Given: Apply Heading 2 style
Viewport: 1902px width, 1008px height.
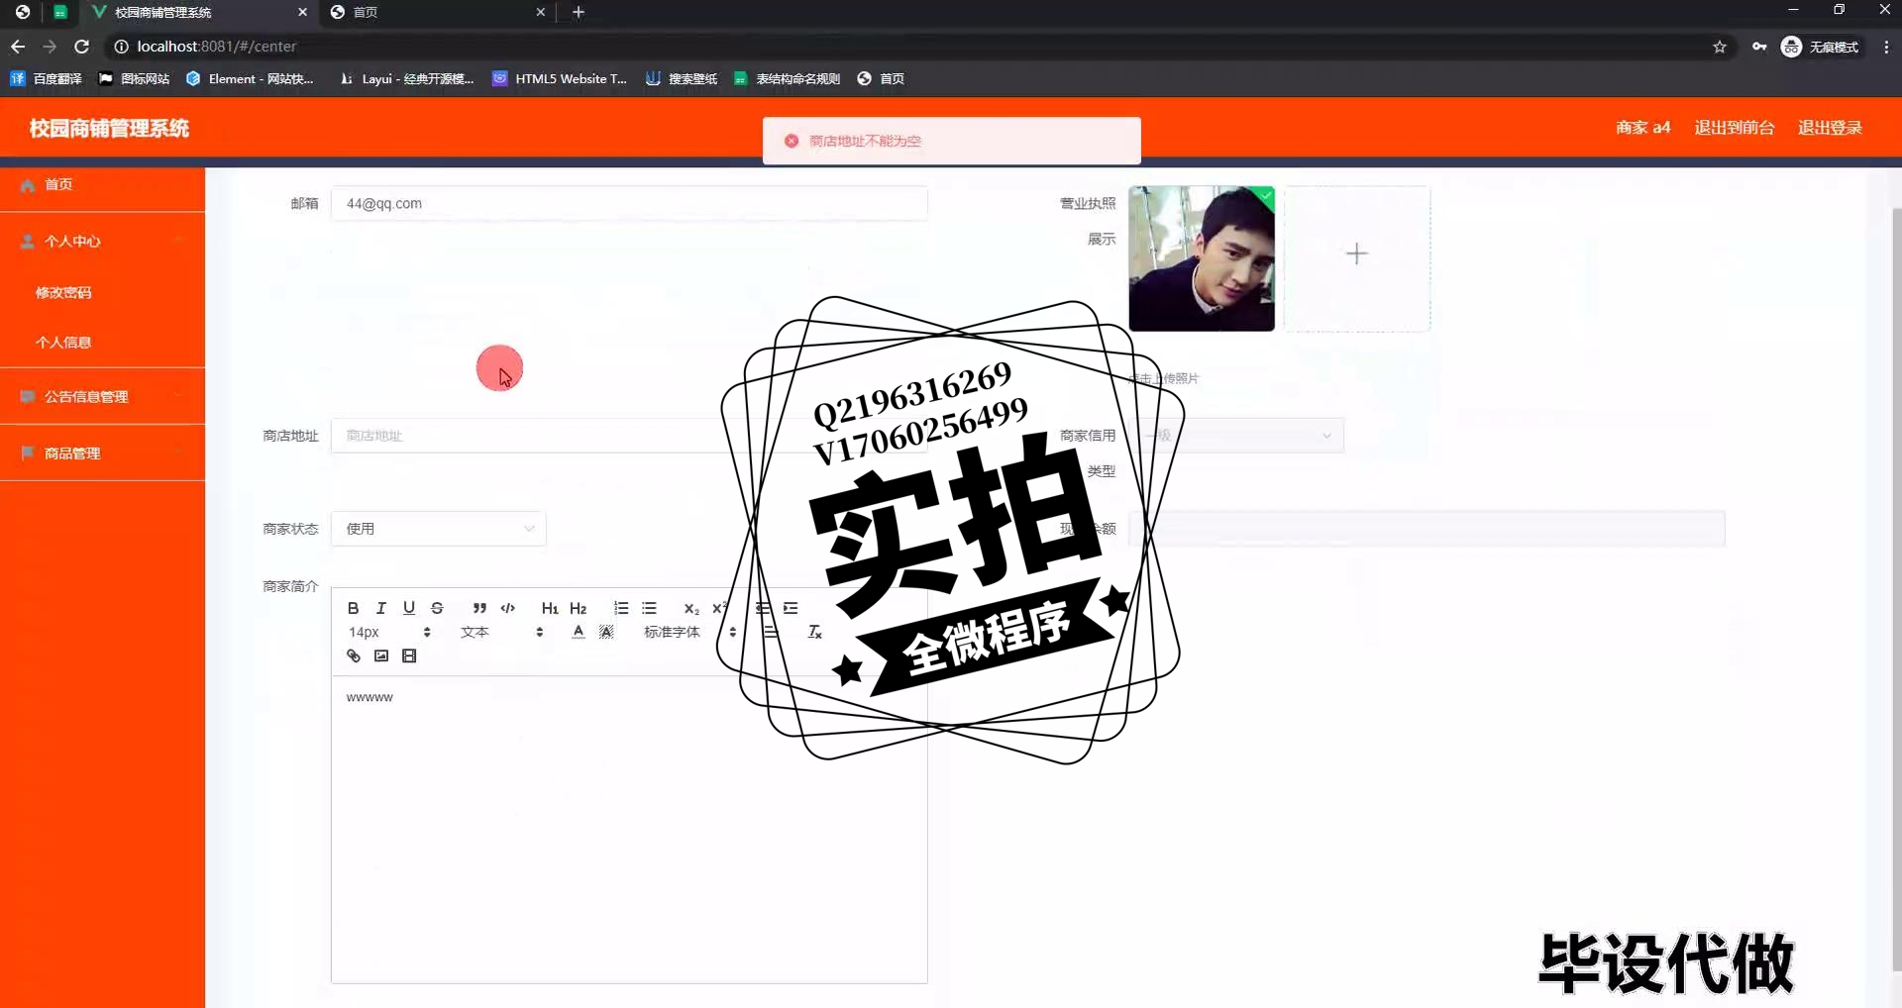Looking at the screenshot, I should (579, 608).
